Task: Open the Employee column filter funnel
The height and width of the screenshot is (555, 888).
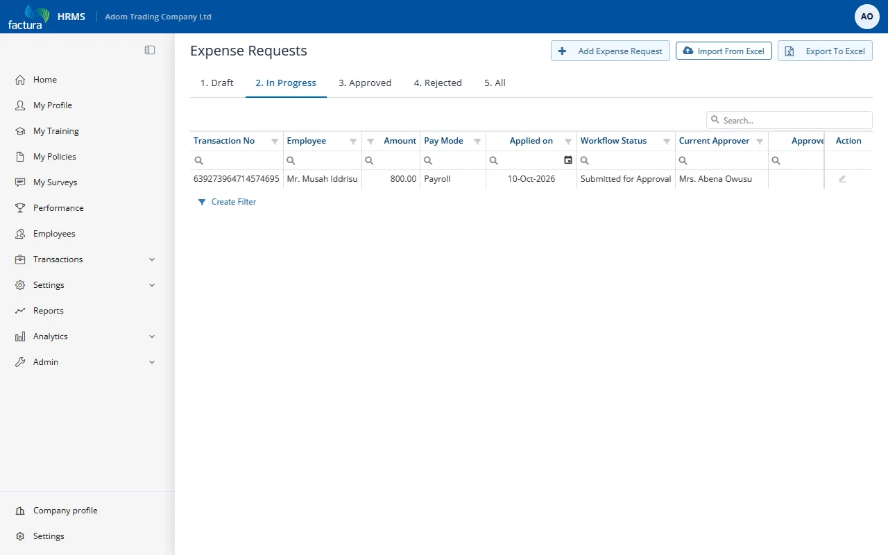Action: coord(353,142)
